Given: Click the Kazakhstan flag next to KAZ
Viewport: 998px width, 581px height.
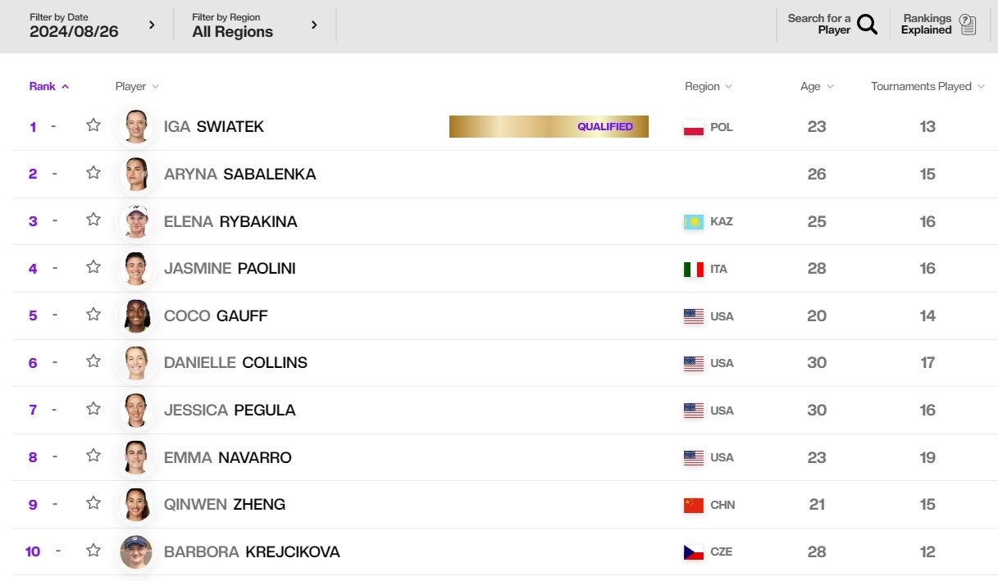Looking at the screenshot, I should (694, 222).
